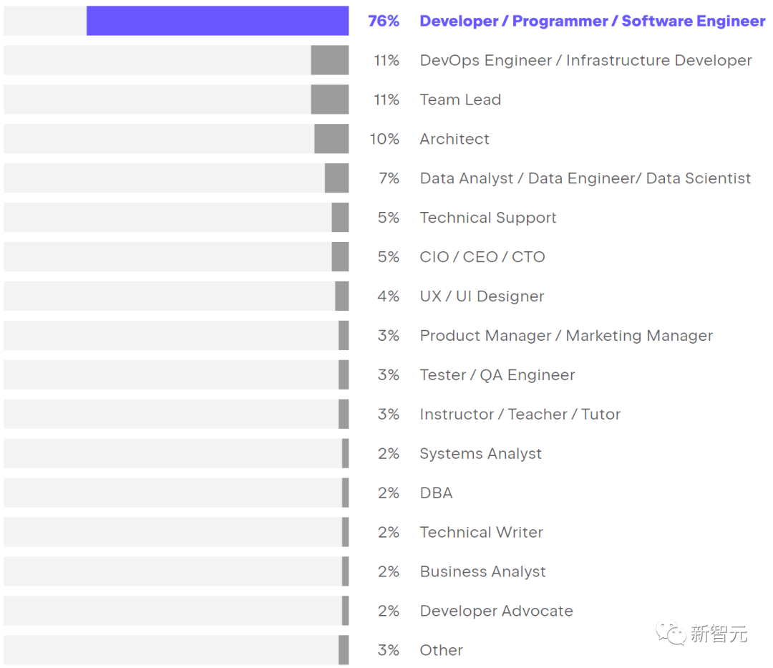Screen dimensions: 773x668
Task: Click the gray bar for Other
Action: point(344,650)
